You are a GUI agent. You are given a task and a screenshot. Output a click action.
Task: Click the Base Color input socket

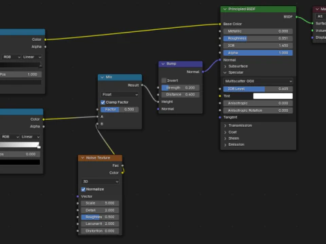click(x=220, y=24)
